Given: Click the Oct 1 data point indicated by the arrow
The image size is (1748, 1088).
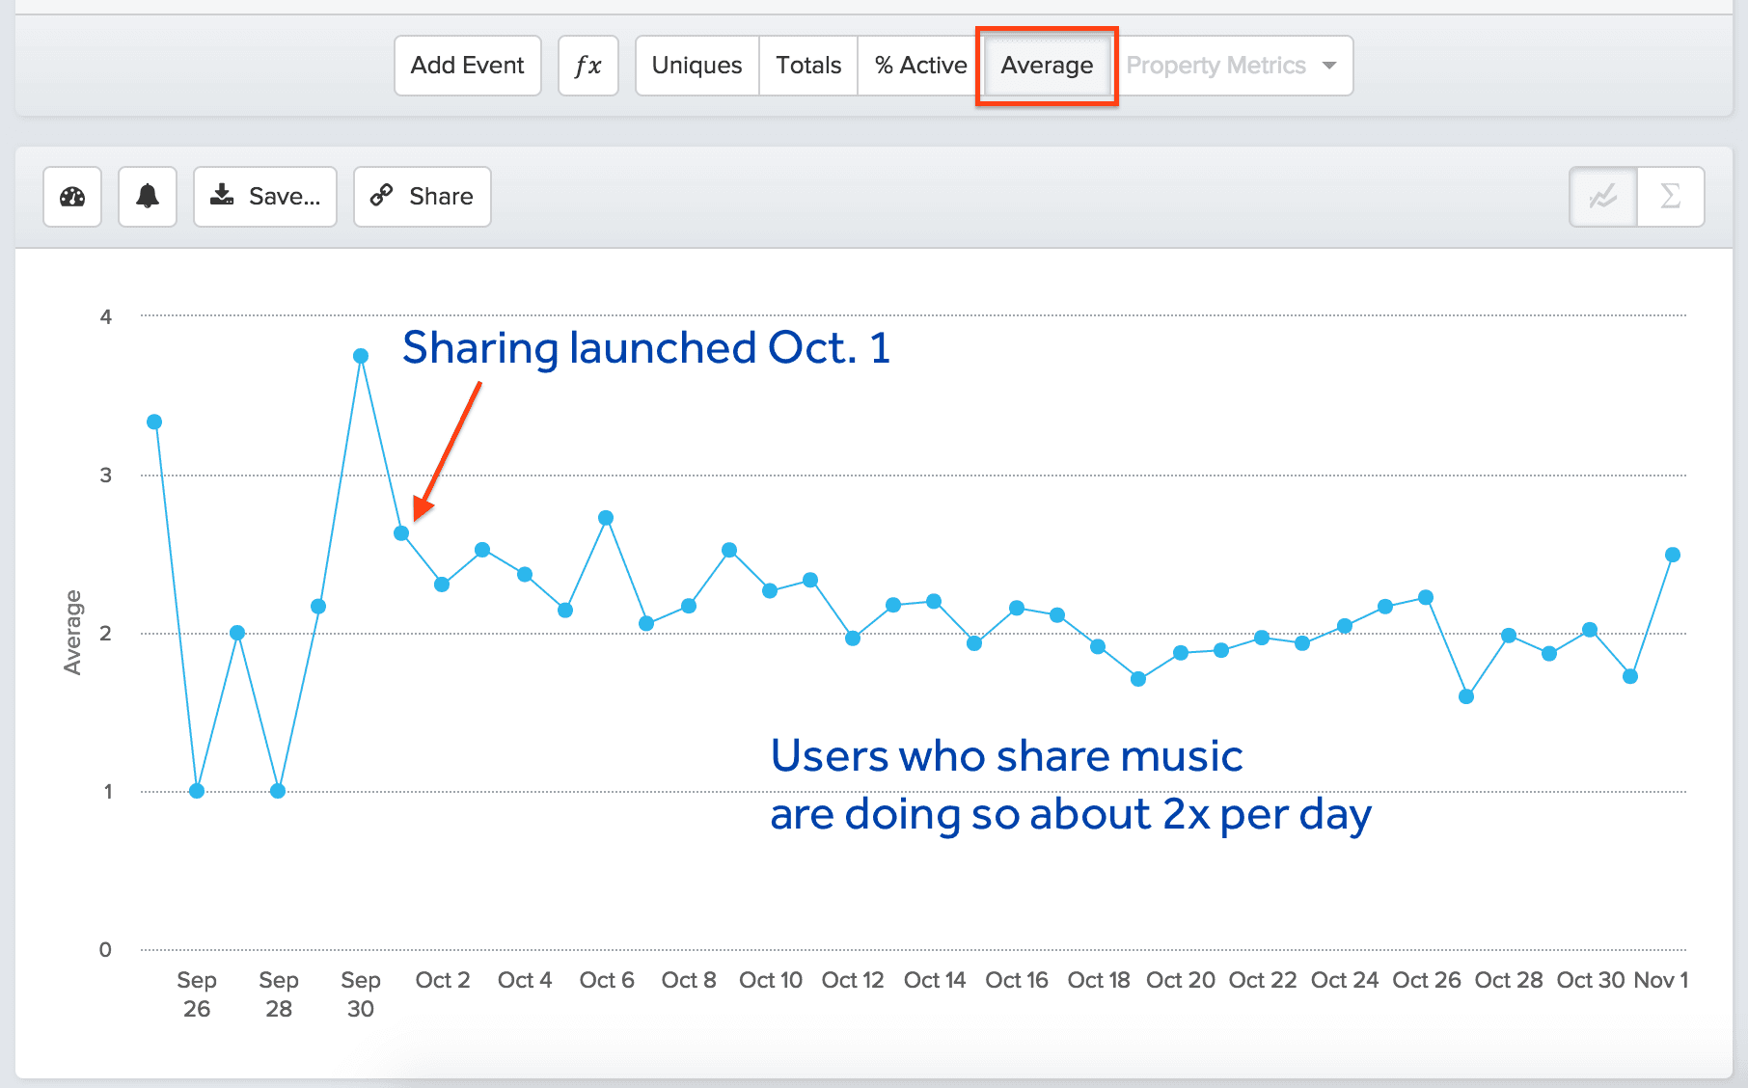Looking at the screenshot, I should [x=401, y=531].
